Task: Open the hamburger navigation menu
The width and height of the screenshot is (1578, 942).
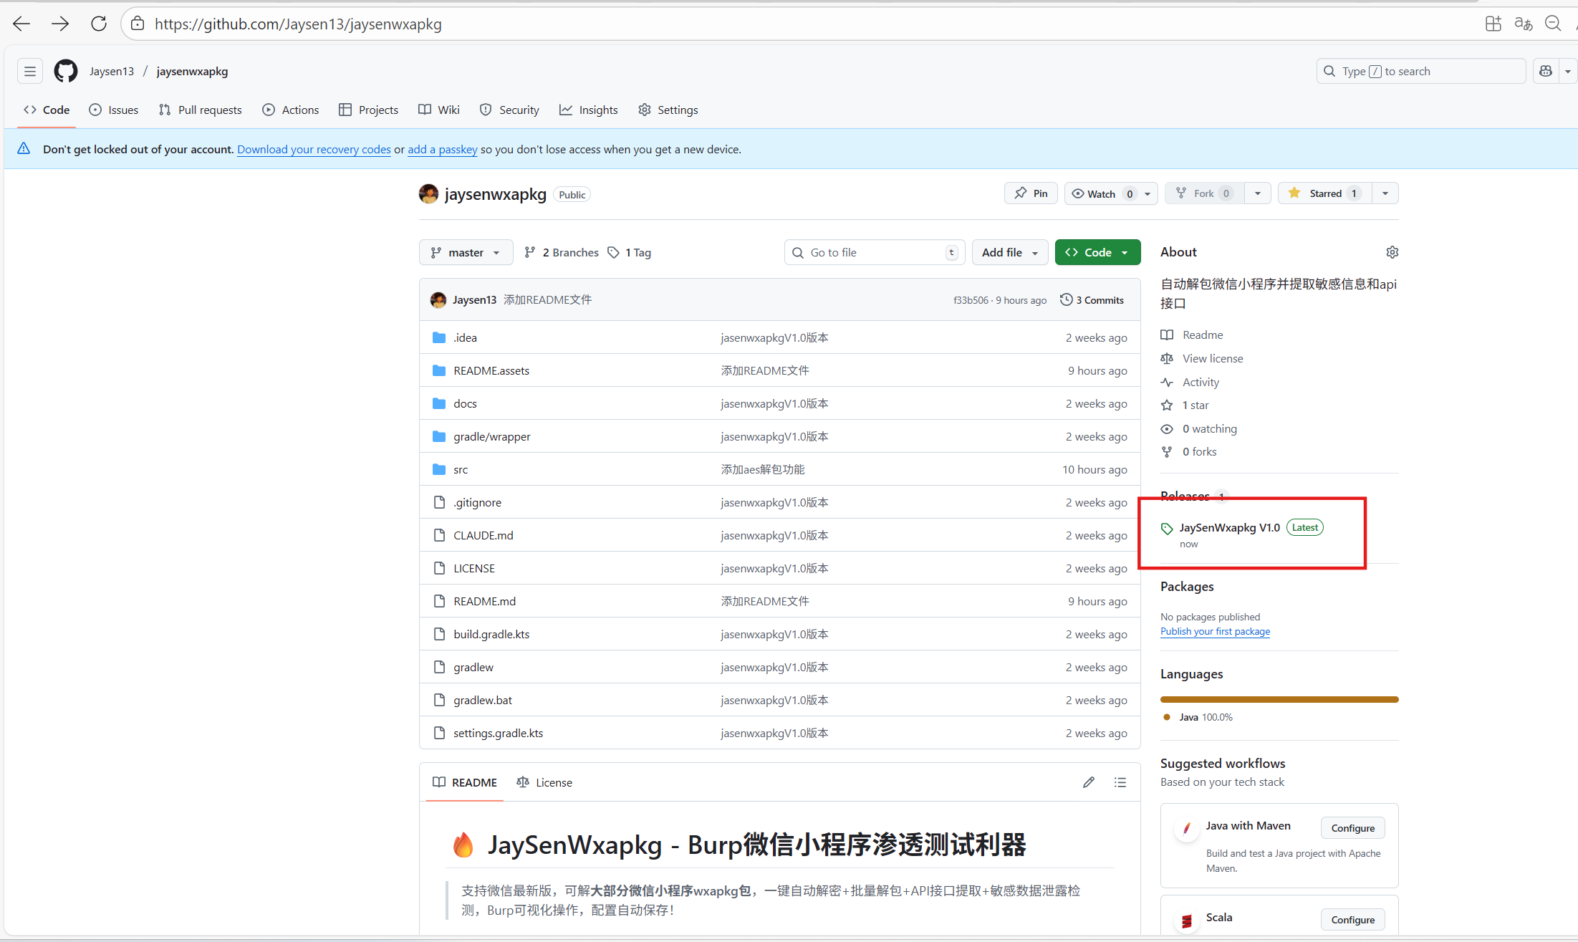Action: (x=30, y=71)
